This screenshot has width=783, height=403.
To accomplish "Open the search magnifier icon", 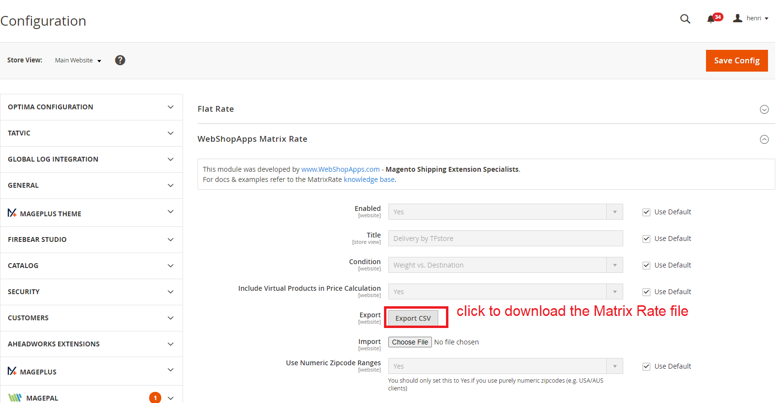I will tap(685, 19).
